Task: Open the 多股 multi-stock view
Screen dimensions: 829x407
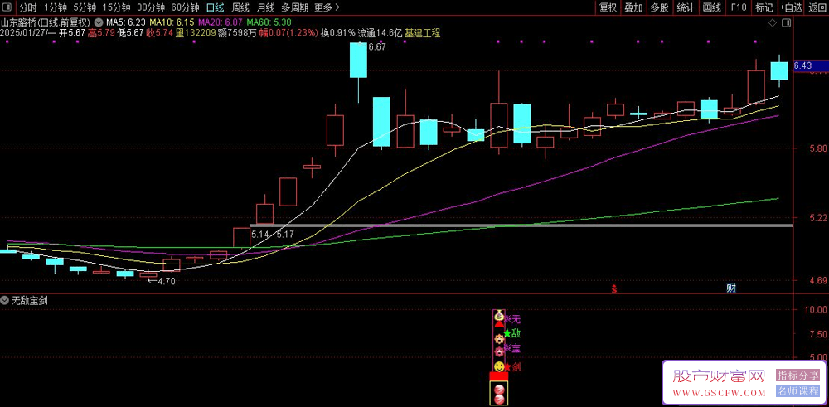Action: coord(659,7)
